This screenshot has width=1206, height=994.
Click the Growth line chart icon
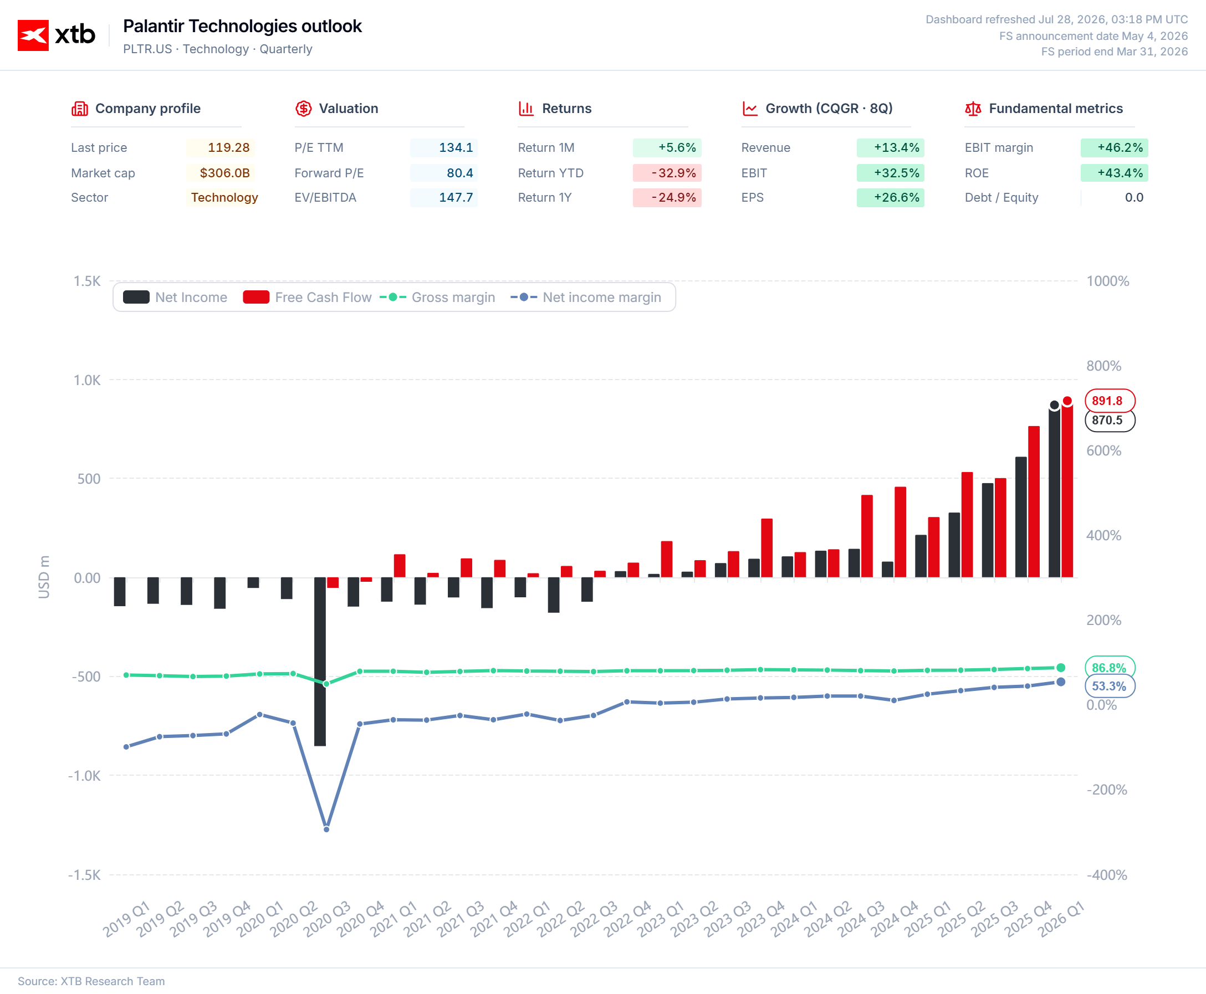coord(750,108)
